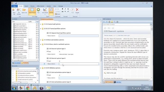Switch to the NBS Plus bottom tab
This screenshot has height=92, width=164.
(117, 82)
